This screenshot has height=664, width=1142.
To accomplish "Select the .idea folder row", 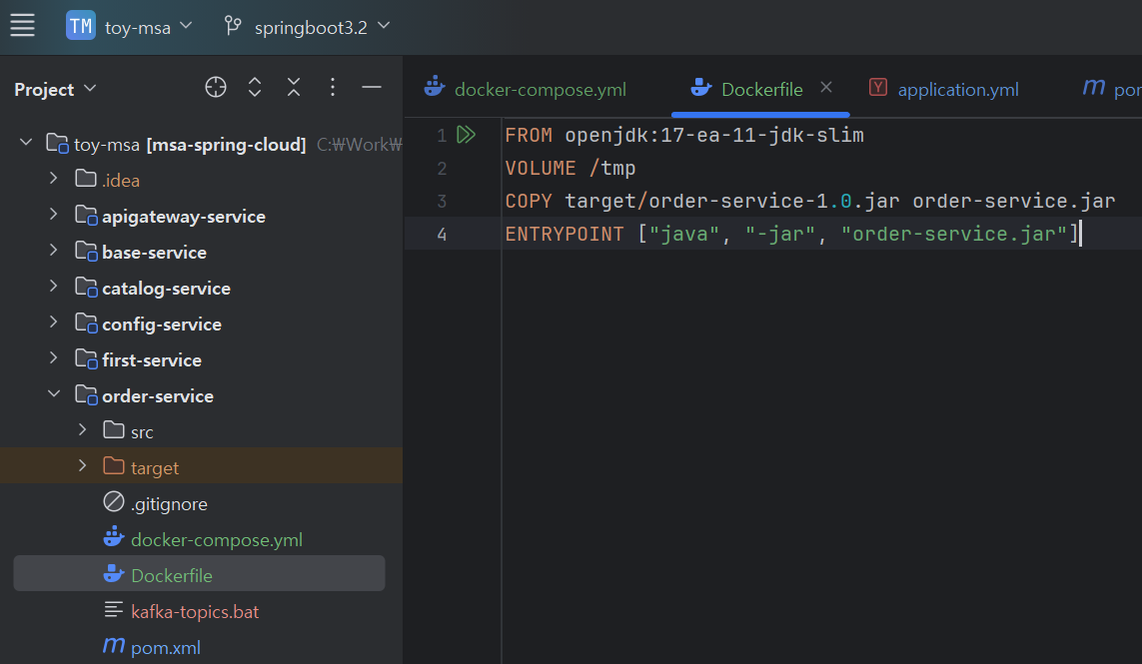I will (201, 180).
